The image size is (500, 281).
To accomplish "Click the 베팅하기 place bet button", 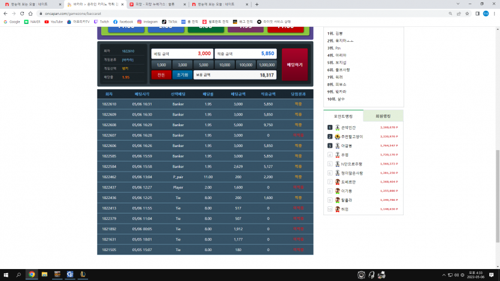I will point(295,65).
